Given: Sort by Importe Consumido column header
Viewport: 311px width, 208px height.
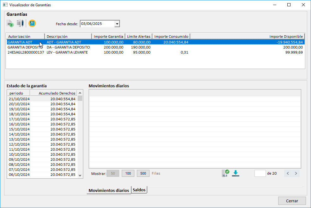Looking at the screenshot, I should [171, 37].
